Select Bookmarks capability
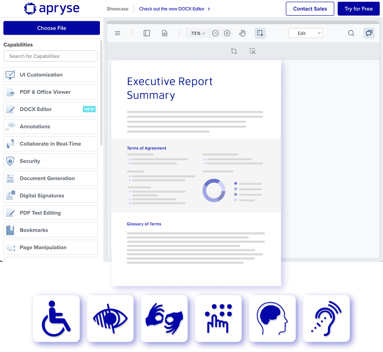Screen dimensions: 383x352 coord(51,230)
